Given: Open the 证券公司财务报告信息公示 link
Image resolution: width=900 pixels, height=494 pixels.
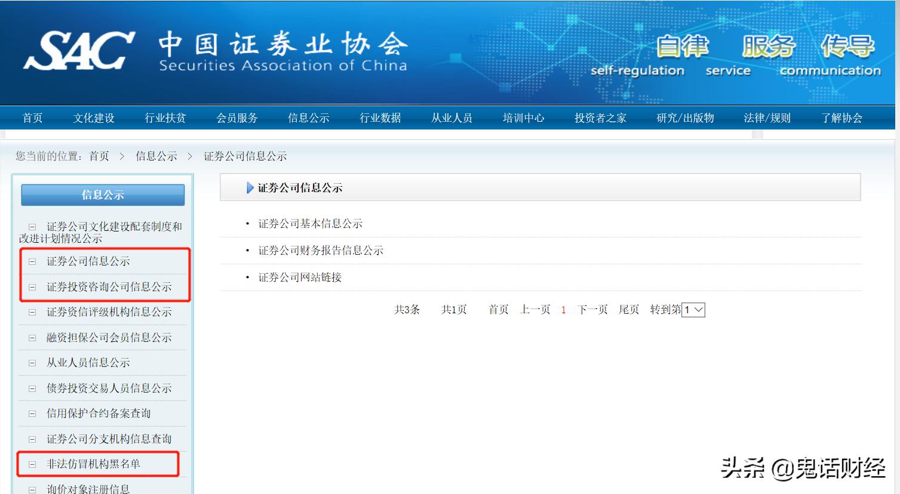Looking at the screenshot, I should click(x=321, y=251).
